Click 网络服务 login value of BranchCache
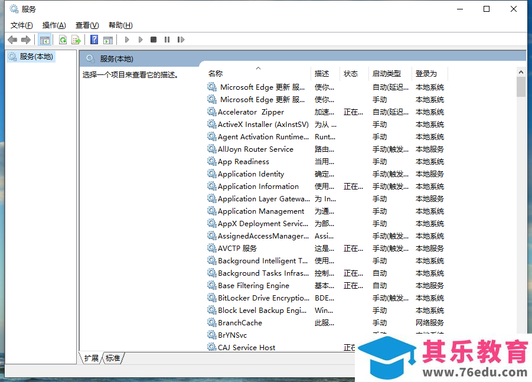 pyautogui.click(x=429, y=322)
